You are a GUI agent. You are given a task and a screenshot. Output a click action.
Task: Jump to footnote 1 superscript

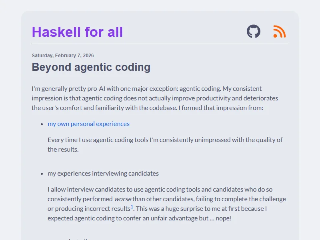(x=132, y=207)
